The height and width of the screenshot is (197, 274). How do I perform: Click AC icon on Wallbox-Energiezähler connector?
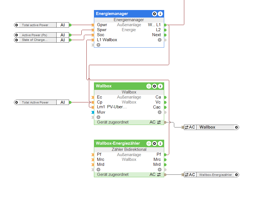[x=190, y=175]
